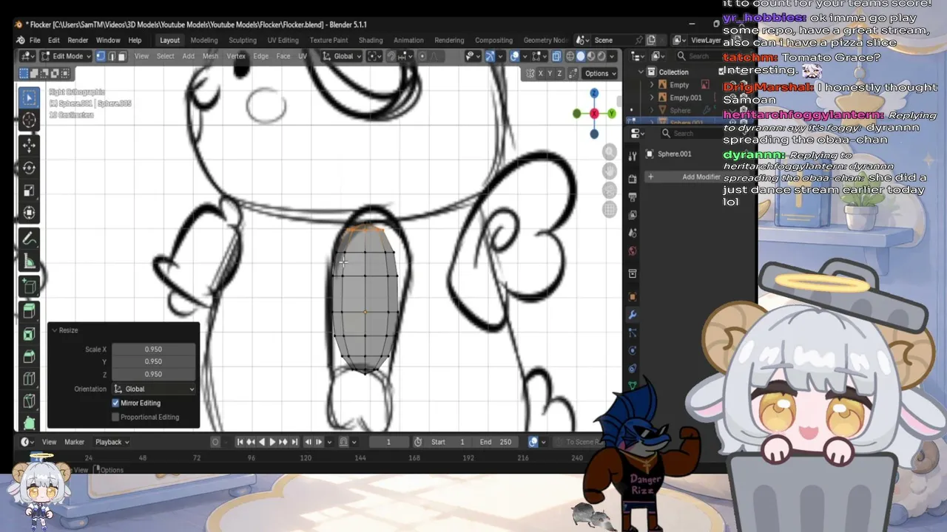Switch to wireframe viewport shading
The image size is (947, 532).
point(570,56)
